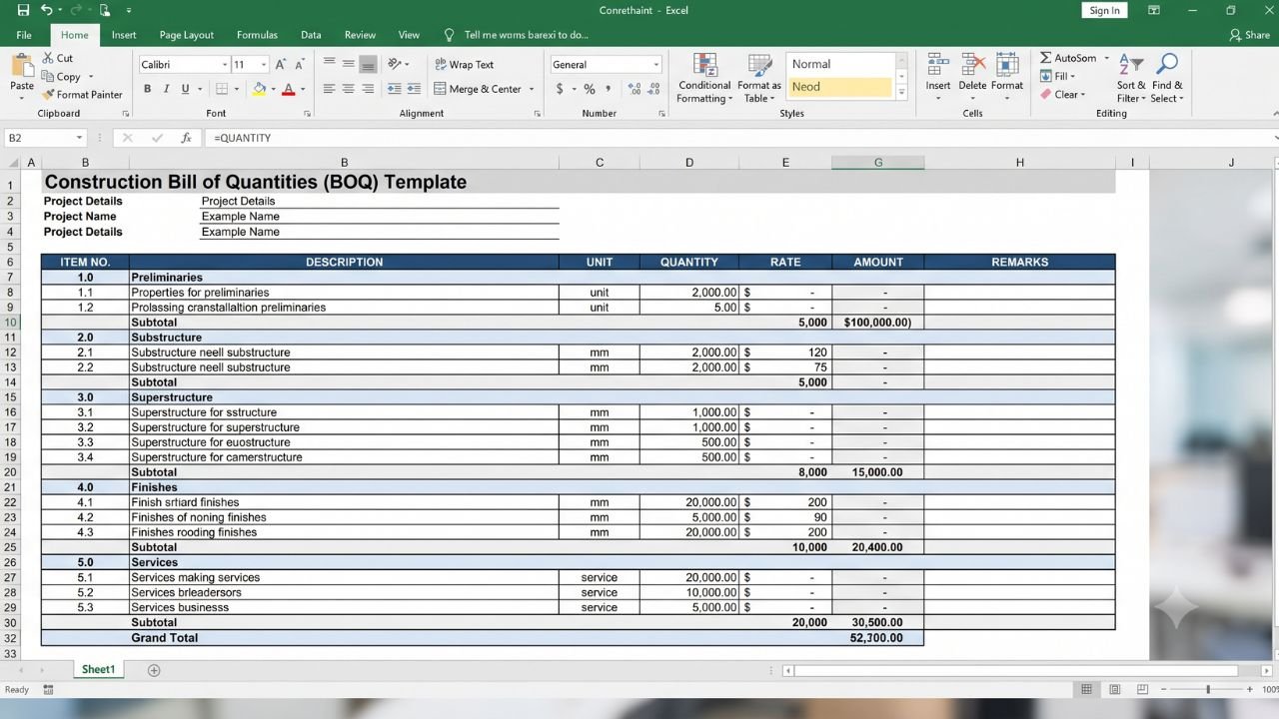Add a new sheet with plus button
The image size is (1279, 719).
click(154, 670)
